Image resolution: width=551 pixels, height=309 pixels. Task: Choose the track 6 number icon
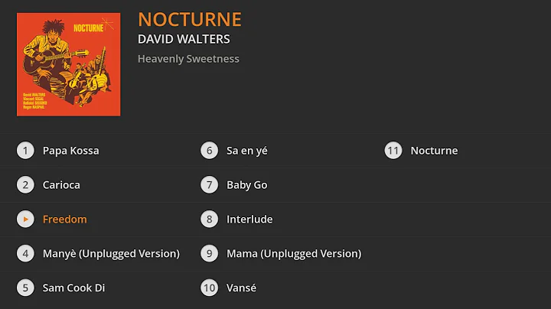210,151
